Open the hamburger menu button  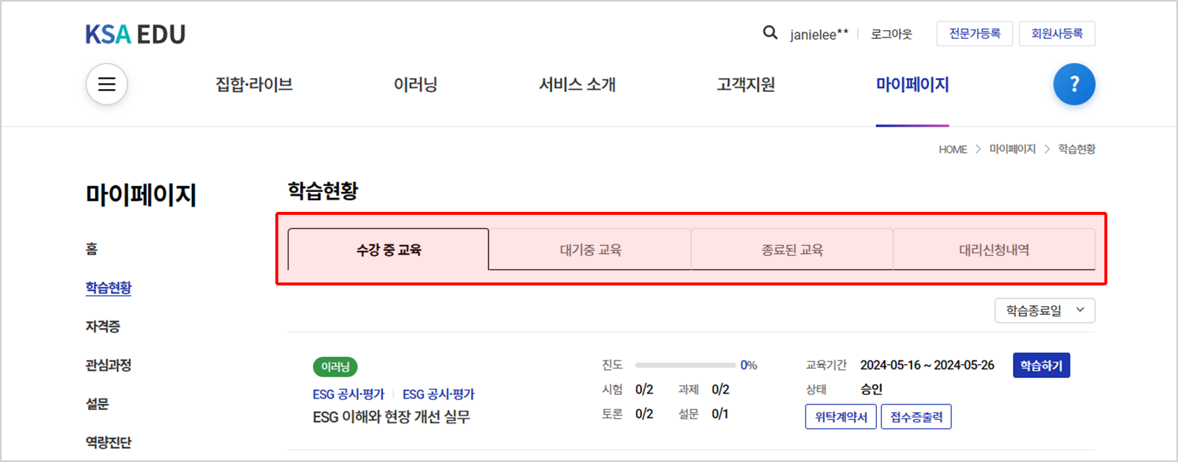107,84
